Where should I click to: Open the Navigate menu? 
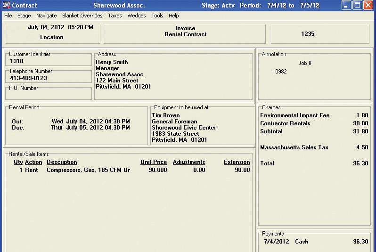(x=47, y=16)
